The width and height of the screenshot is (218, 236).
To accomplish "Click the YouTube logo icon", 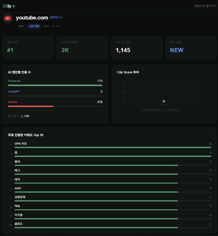I will 8,18.
